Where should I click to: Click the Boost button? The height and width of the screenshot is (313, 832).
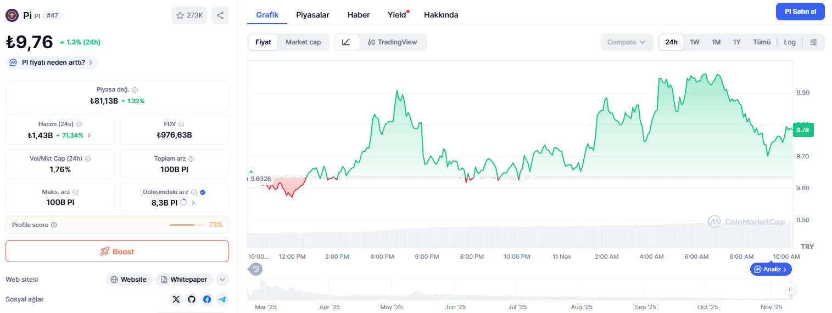pos(117,251)
